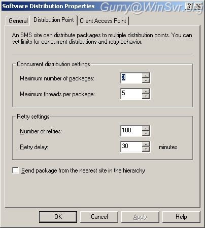Viewport: 205px width, 228px height.
Task: Cancel the properties dialog
Action: pos(99,217)
